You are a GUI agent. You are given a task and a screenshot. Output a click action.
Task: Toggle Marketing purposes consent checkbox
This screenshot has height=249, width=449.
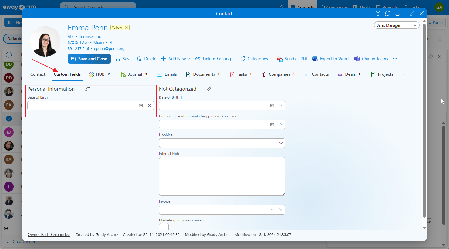(164, 227)
